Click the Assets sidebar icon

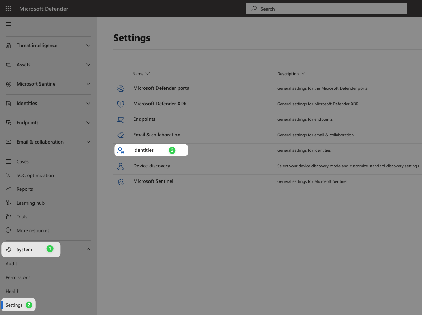[9, 65]
